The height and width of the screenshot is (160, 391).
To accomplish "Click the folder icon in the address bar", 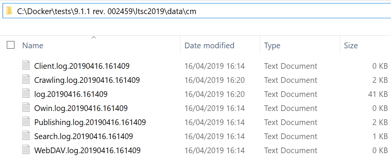I will click(x=9, y=11).
